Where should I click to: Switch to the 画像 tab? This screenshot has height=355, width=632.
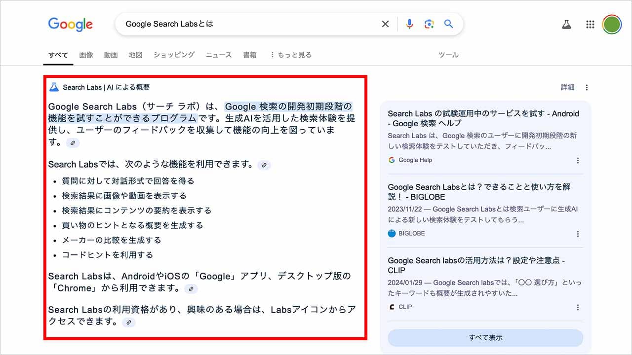coord(86,55)
